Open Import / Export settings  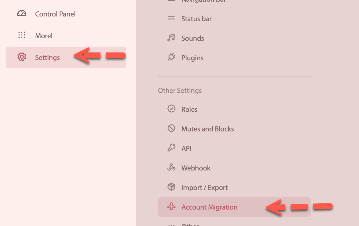[234, 187]
